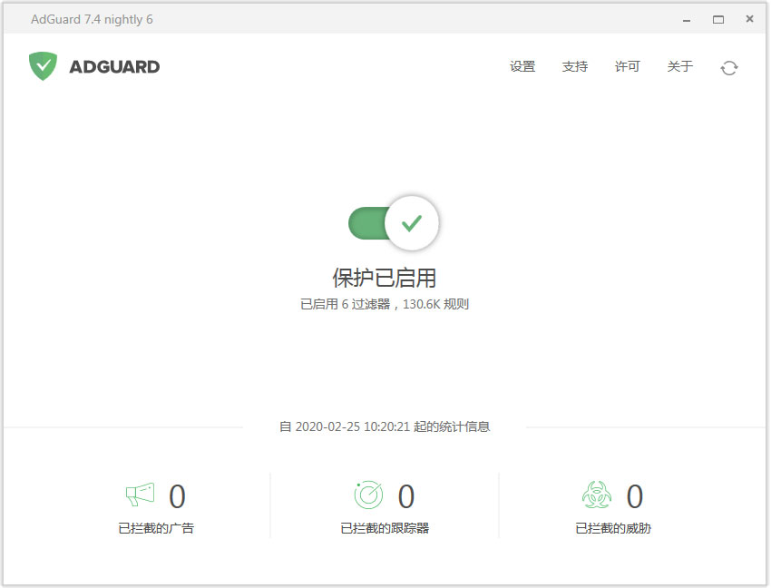Click the 保护已启用 status text
Image resolution: width=771 pixels, height=588 pixels.
click(385, 279)
